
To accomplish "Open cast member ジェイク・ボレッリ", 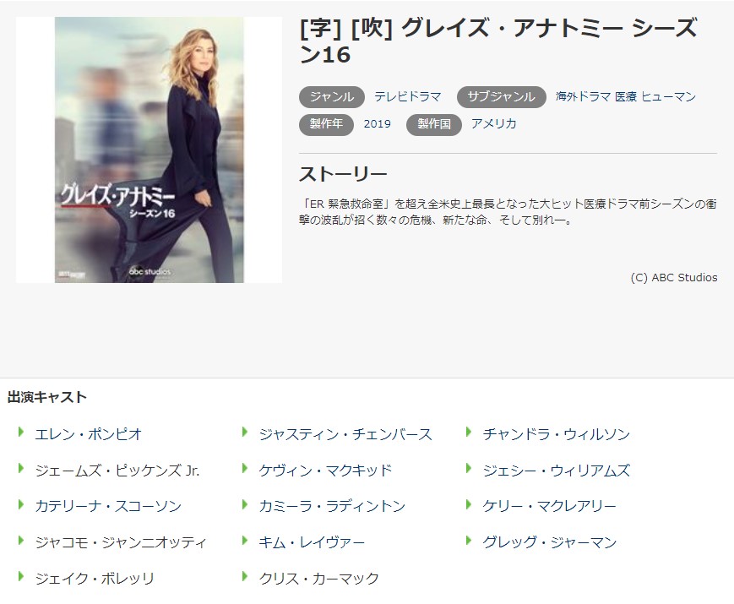I will (94, 579).
